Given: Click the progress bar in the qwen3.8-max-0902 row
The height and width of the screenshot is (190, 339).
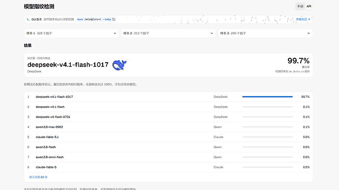Looking at the screenshot, I should [x=267, y=127].
